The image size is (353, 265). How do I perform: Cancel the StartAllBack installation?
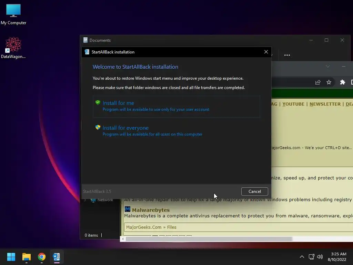coord(255,191)
